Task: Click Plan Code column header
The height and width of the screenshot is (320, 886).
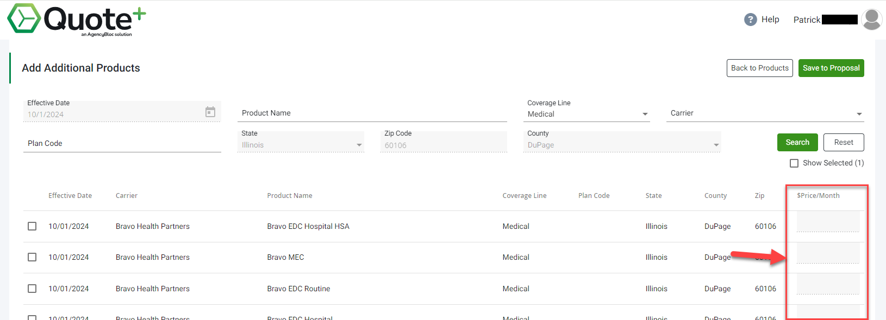Action: pyautogui.click(x=594, y=196)
